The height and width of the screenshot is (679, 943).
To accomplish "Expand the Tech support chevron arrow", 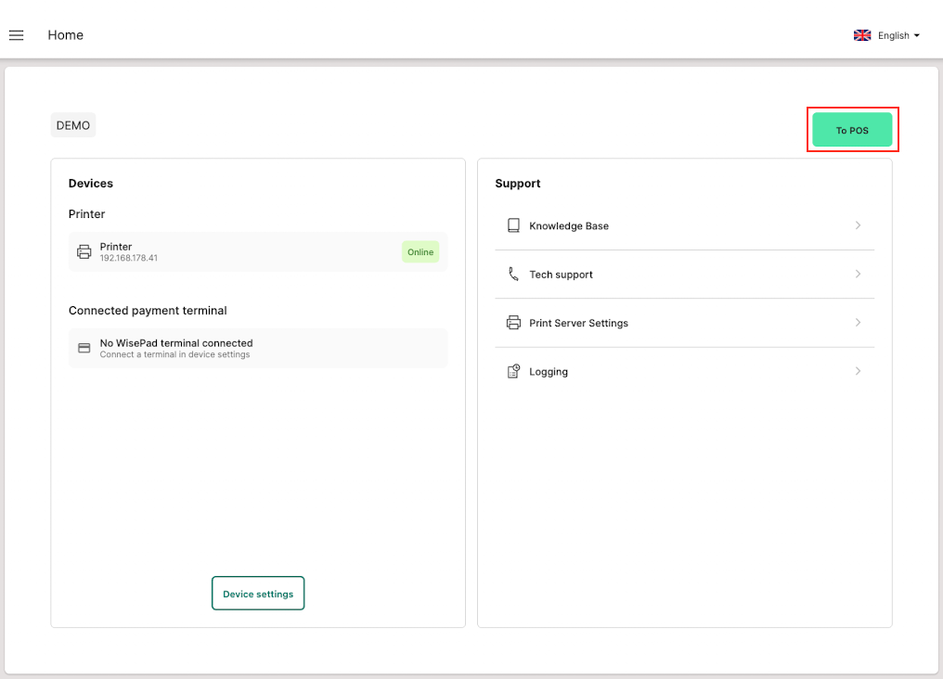I will [858, 275].
